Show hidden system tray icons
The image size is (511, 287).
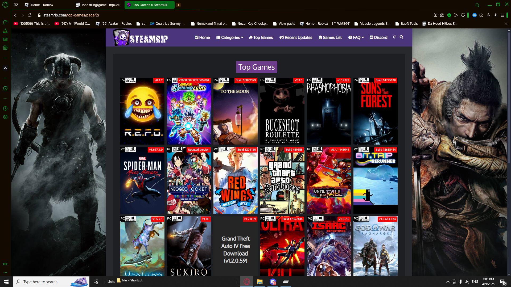pos(448,282)
